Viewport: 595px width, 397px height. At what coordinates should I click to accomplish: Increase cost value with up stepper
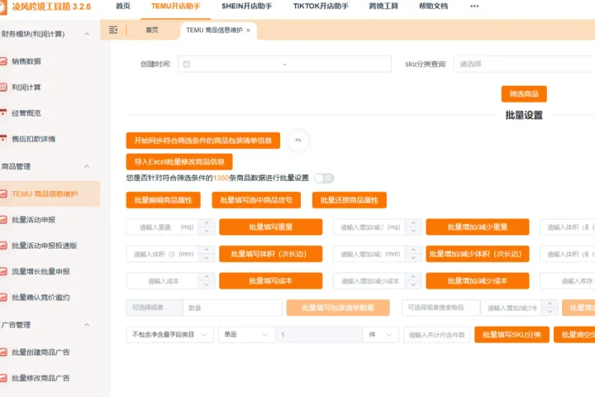tap(207, 276)
